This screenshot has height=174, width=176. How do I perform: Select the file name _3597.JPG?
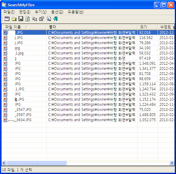[23, 115]
